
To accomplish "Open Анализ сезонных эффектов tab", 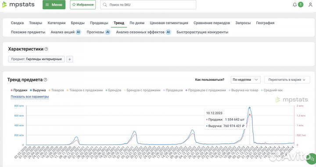I will [x=140, y=32].
